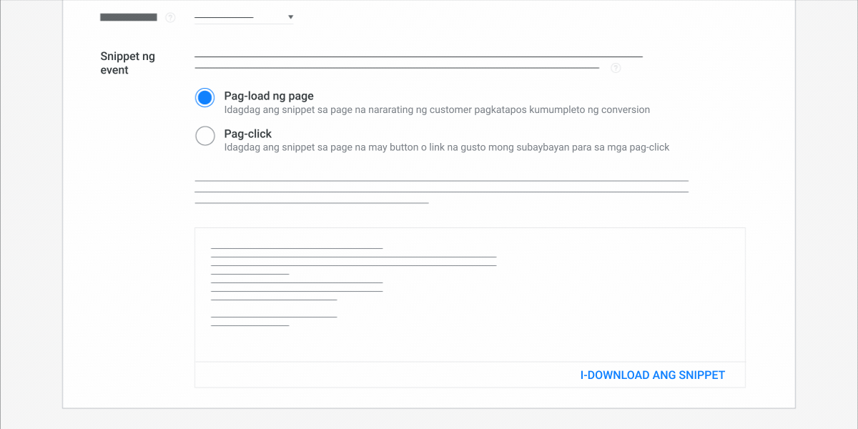This screenshot has height=429, width=858.
Task: Click the help circle on the second field row
Action: point(616,68)
